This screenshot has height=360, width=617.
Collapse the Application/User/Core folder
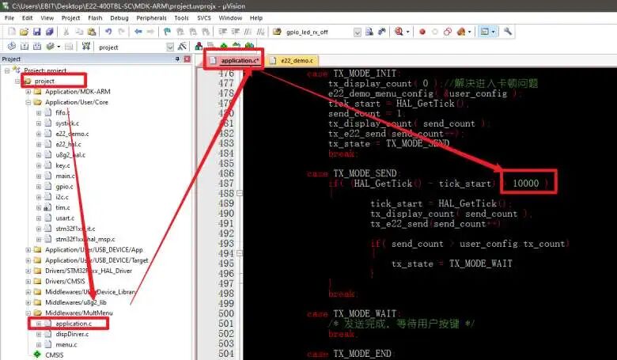28,102
